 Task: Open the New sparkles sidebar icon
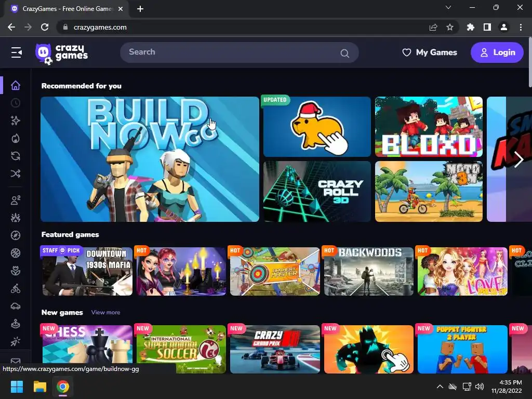16,121
